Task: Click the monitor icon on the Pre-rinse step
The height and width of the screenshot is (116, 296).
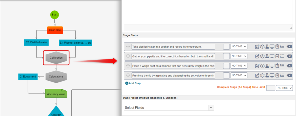Action: click(272, 75)
